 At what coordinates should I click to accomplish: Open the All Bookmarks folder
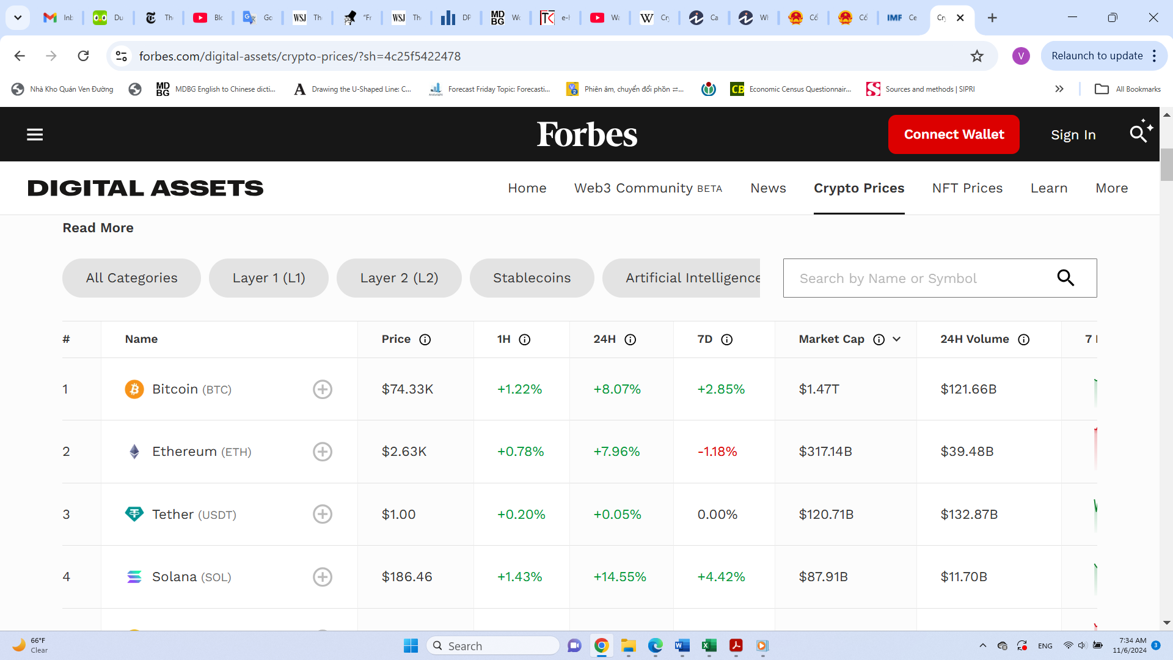[x=1128, y=89]
